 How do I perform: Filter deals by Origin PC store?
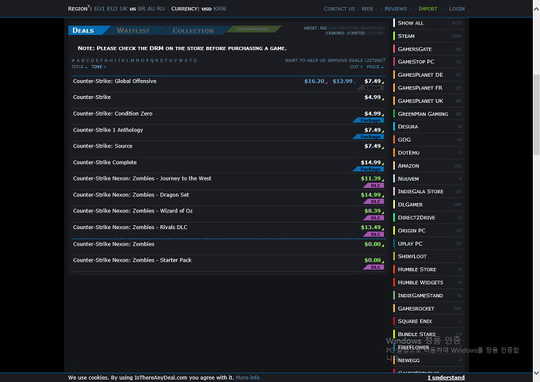(429, 231)
